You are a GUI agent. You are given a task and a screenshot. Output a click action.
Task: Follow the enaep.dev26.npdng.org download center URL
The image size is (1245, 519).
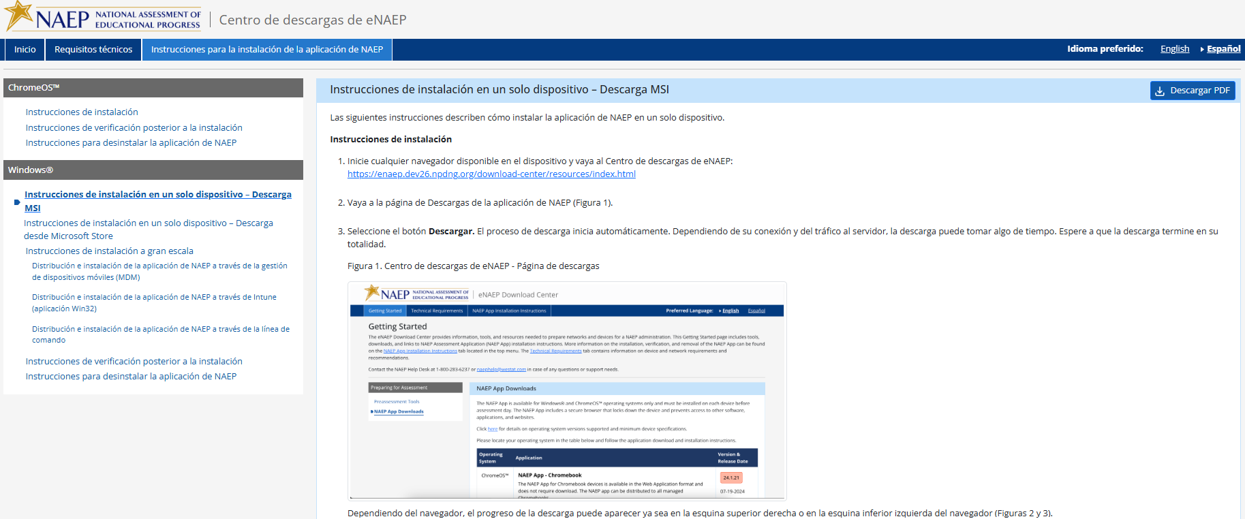491,174
